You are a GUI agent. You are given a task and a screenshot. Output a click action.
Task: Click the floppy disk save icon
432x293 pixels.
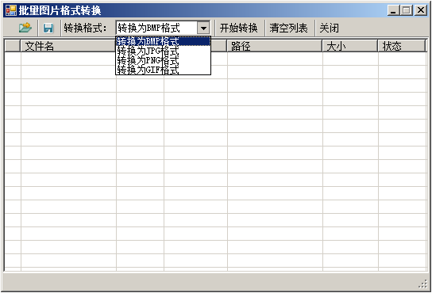(48, 28)
